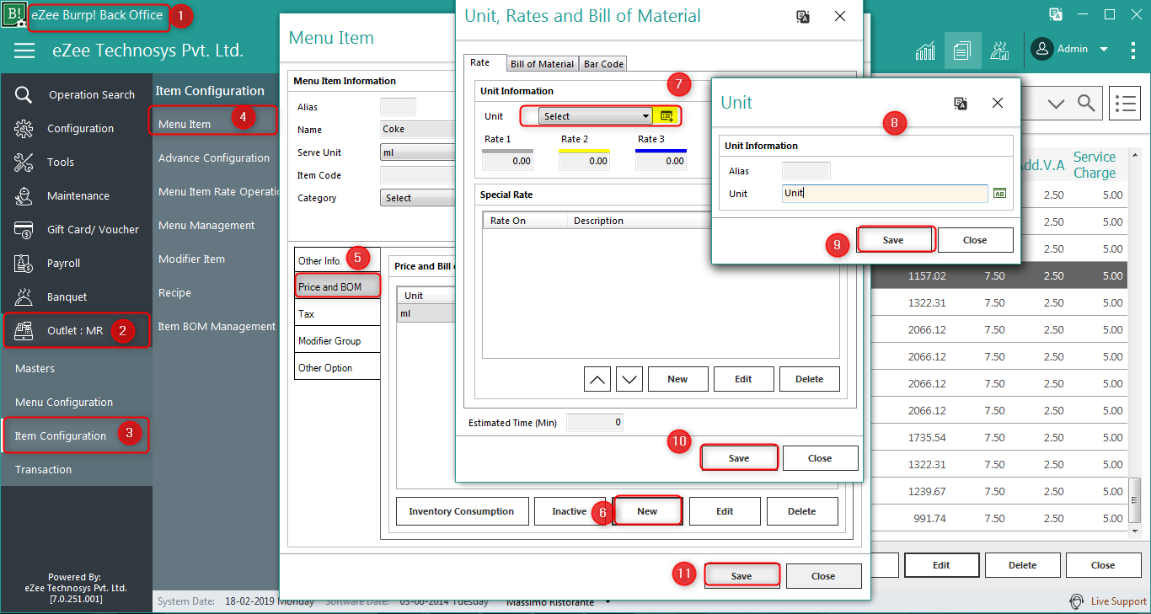Screen dimensions: 1151x614
Task: Expand the chevron beside the search icon
Action: (x=1056, y=104)
